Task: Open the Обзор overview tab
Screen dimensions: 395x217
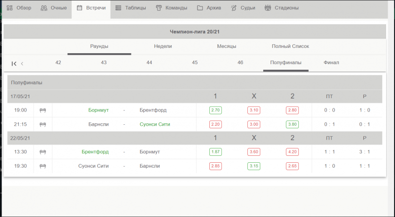Action: 19,8
